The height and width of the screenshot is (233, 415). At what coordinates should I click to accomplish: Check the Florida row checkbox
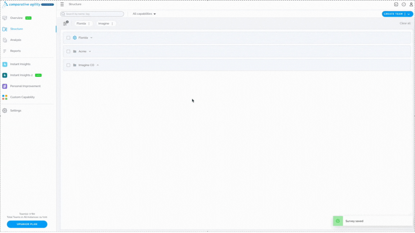pos(68,38)
